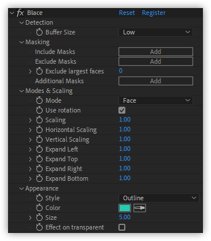Click the Vertical Scaling stopwatch

(39, 139)
